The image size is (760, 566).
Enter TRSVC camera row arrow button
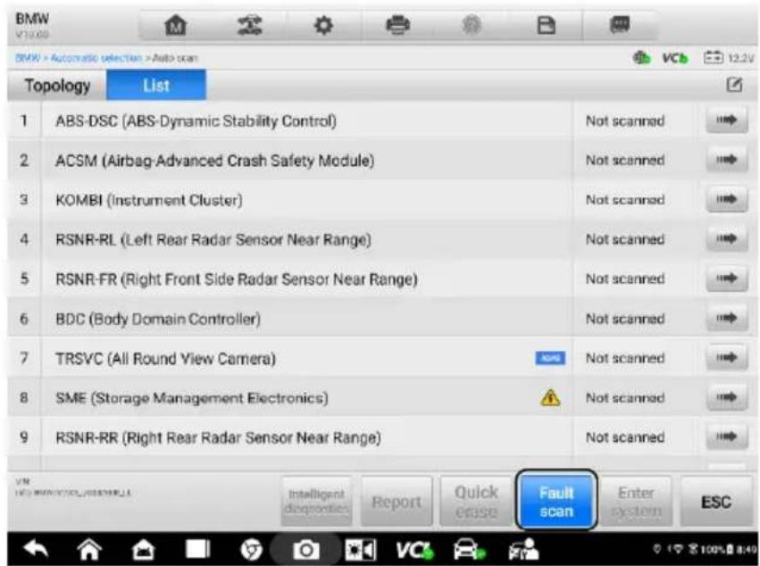pos(726,358)
